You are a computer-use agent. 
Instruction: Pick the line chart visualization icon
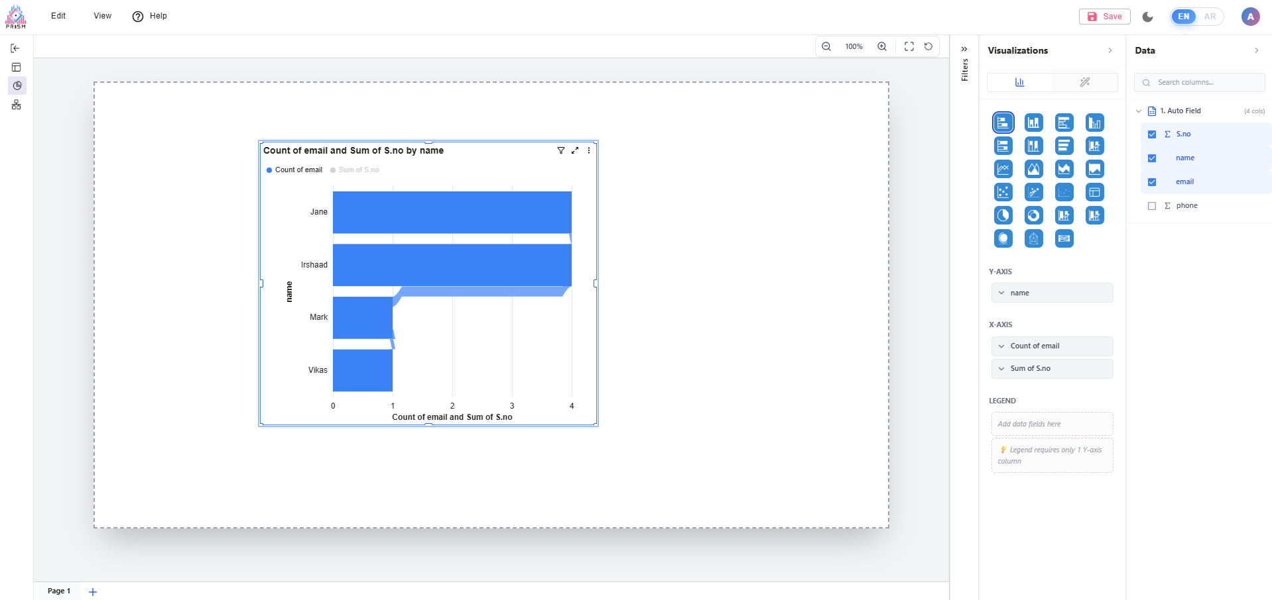[1003, 169]
